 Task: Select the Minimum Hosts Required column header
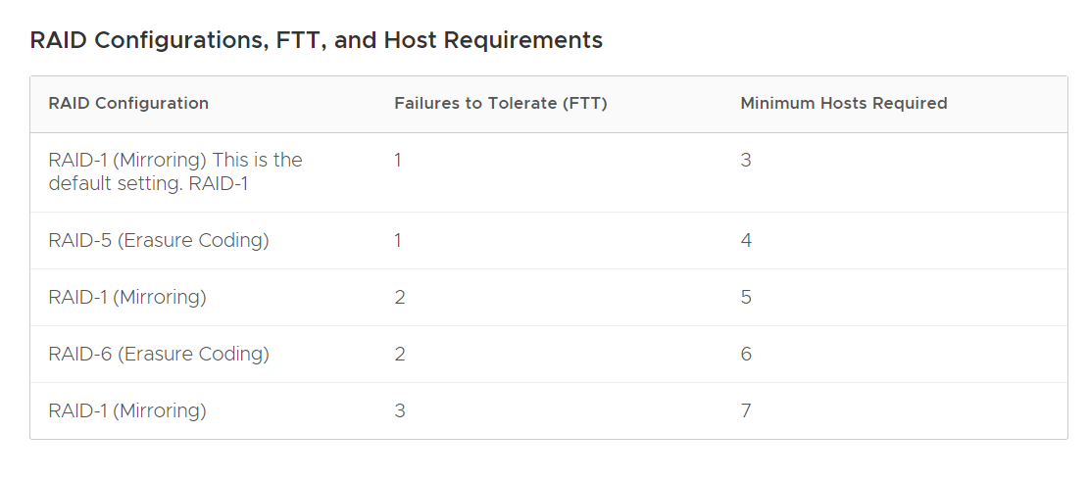[x=844, y=103]
